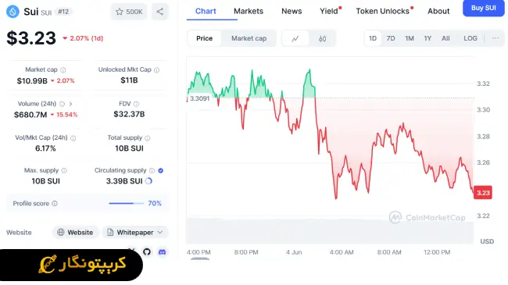The image size is (508, 285).
Task: Click the Buy SUI button
Action: pyautogui.click(x=483, y=8)
